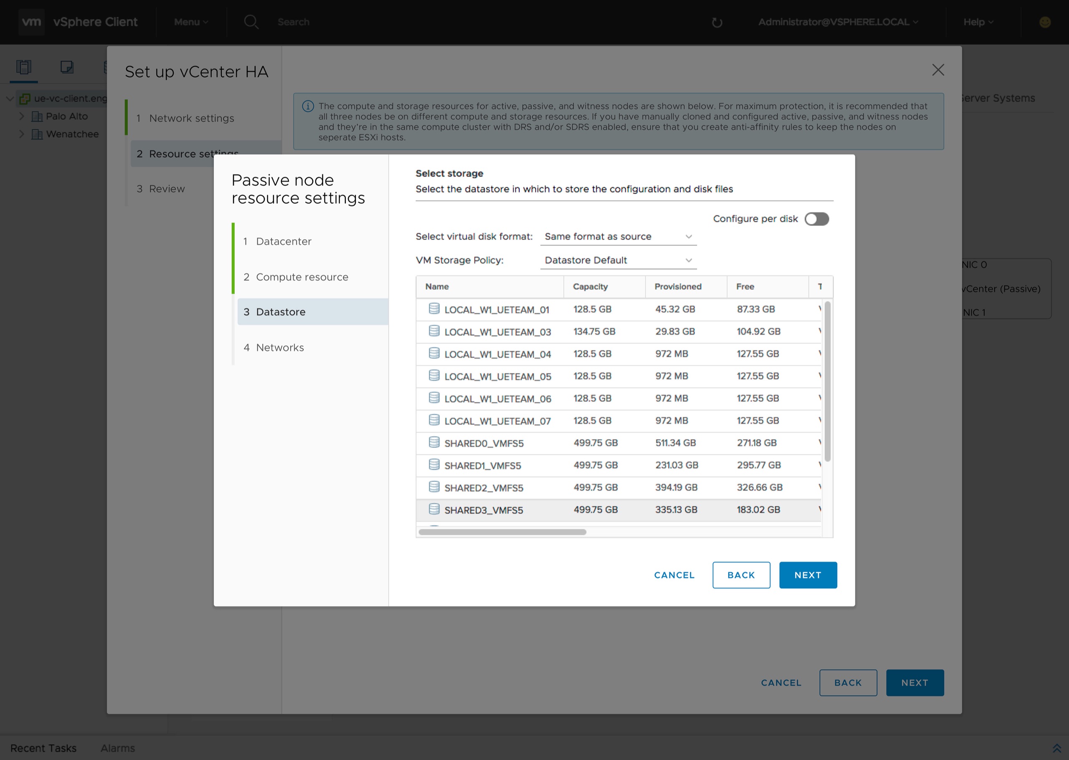
Task: Click the SHARED2_VMFS5 datastore icon
Action: pos(434,487)
